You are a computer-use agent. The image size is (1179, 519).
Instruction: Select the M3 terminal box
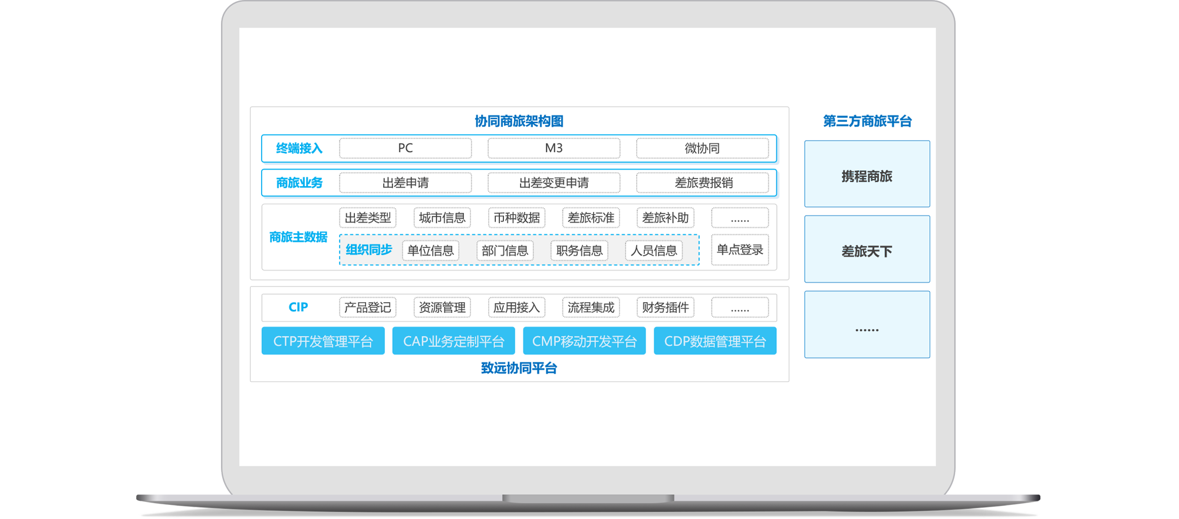[554, 148]
